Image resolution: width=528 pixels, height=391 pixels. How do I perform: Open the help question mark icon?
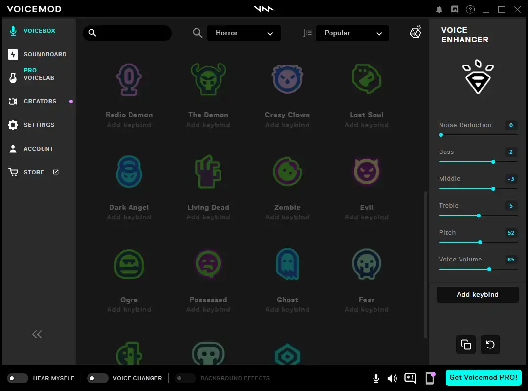tap(470, 9)
